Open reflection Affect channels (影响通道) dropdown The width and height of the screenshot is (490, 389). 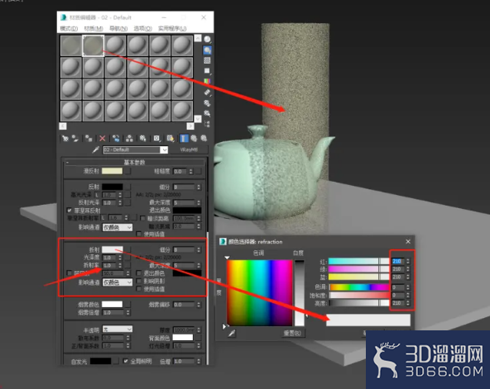pos(118,228)
